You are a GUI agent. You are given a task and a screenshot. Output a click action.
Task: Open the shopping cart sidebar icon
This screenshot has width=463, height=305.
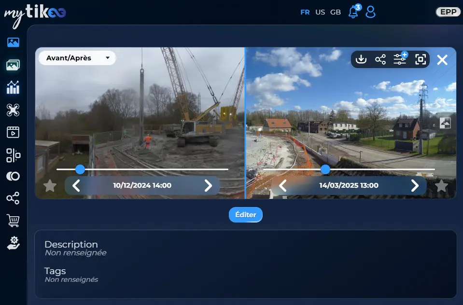[14, 221]
